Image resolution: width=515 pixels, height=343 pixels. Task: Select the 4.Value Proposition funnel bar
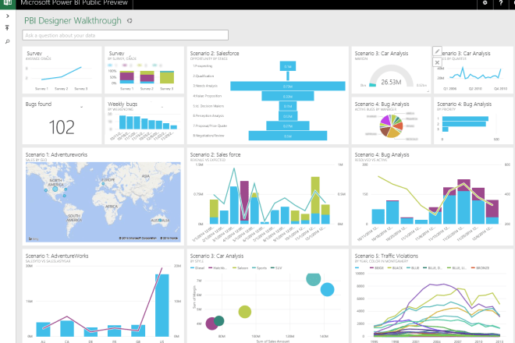tap(288, 96)
